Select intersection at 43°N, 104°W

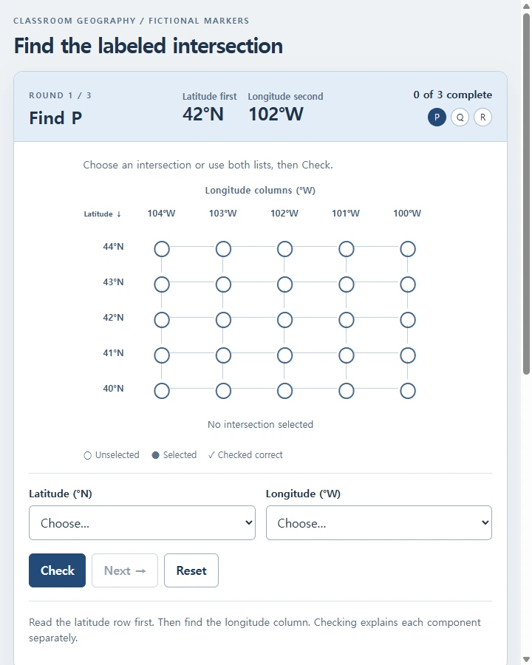[x=162, y=284]
